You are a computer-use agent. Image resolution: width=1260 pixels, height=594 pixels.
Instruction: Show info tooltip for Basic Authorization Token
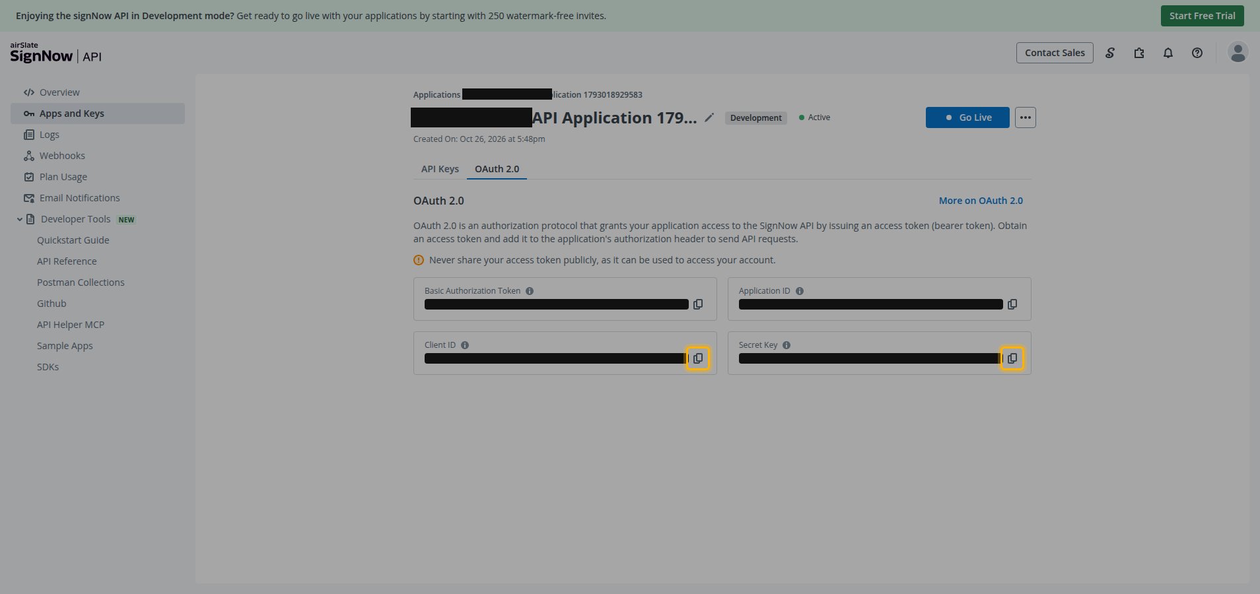[x=530, y=291]
